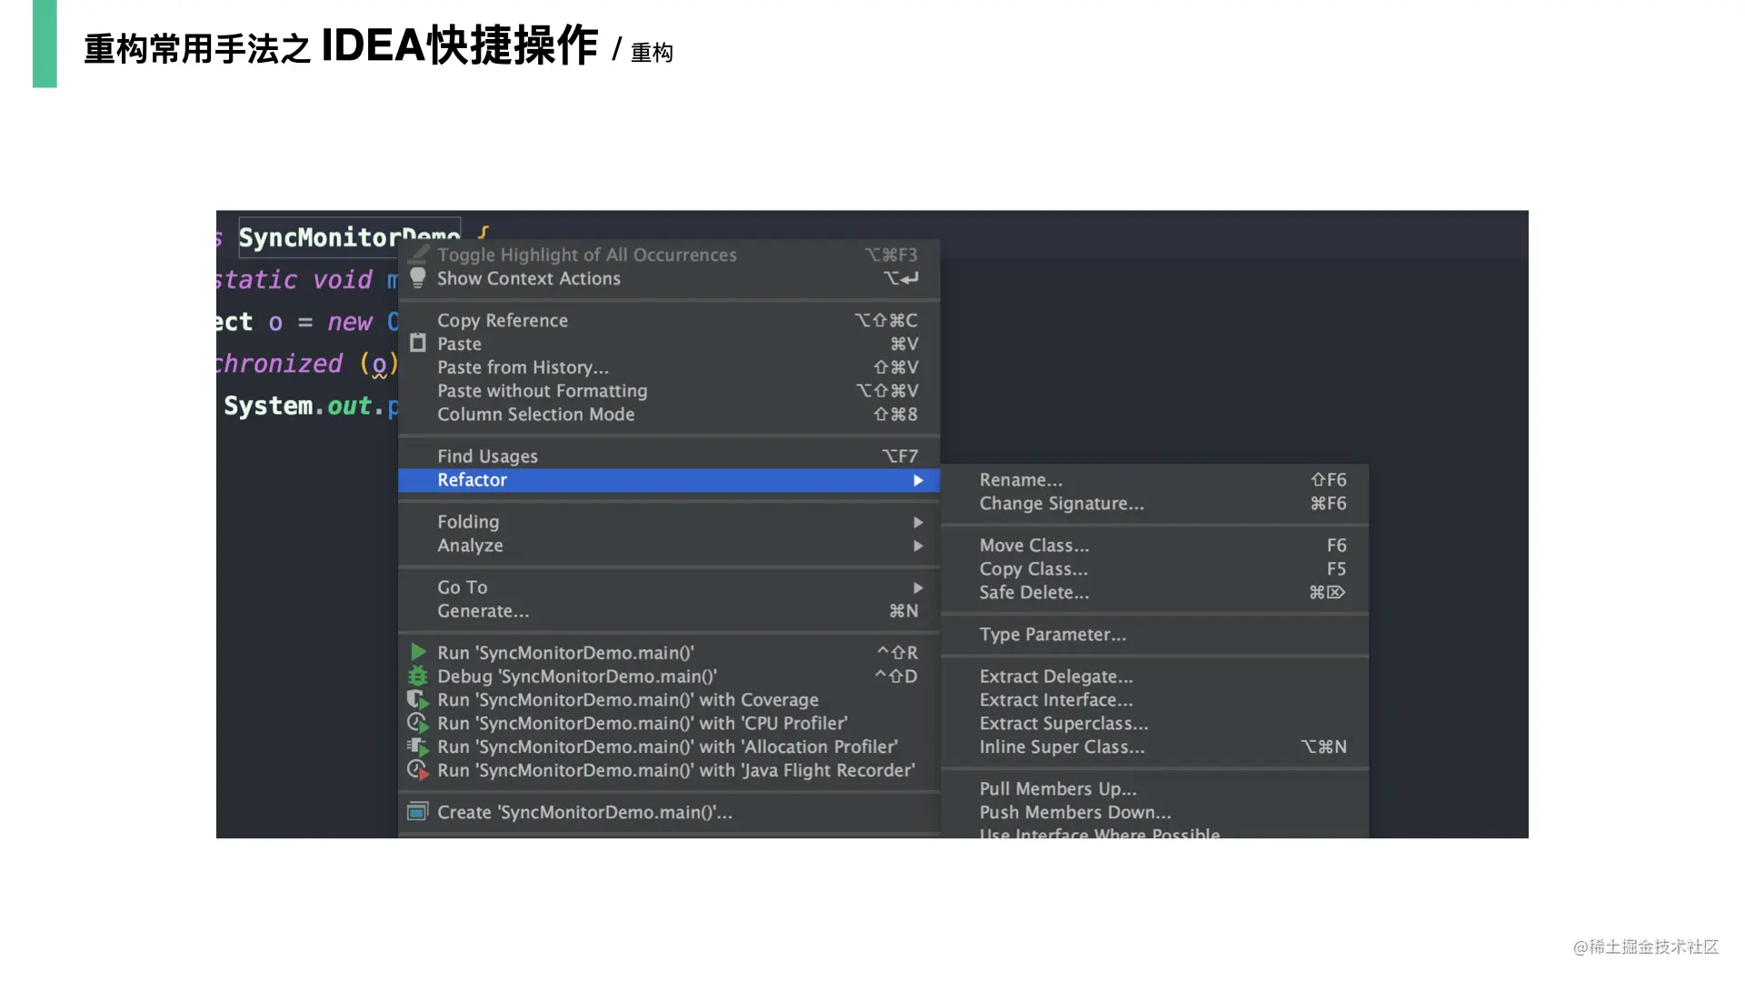Run 'SyncMonitorDemo.main()' entry
1745x982 pixels.
(x=669, y=653)
